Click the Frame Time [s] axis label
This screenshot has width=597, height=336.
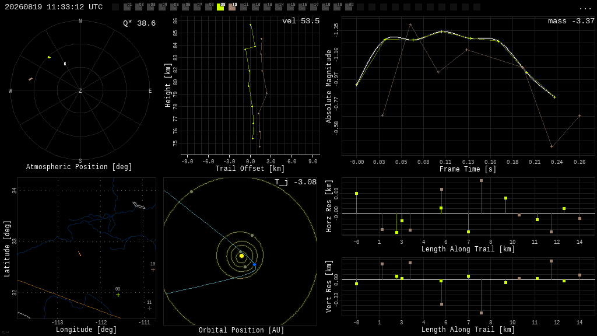coord(468,169)
